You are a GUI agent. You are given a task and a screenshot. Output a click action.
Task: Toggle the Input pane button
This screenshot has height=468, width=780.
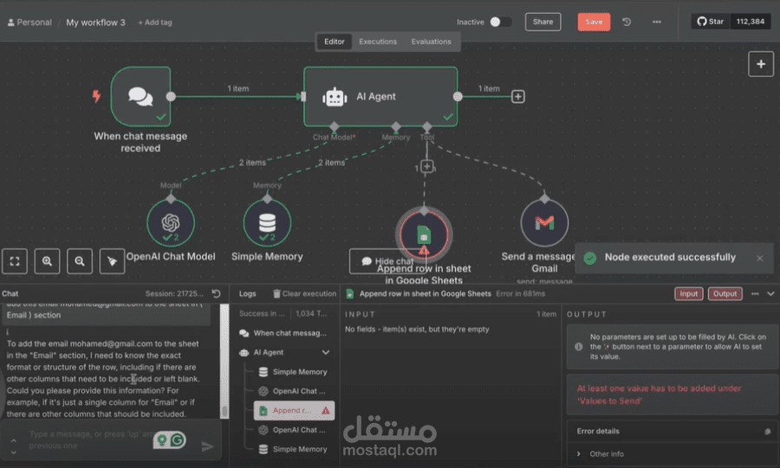[x=688, y=294]
